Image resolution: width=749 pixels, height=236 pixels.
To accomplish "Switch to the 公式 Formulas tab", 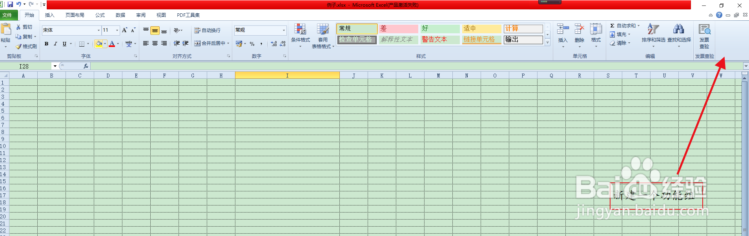I will [x=100, y=15].
